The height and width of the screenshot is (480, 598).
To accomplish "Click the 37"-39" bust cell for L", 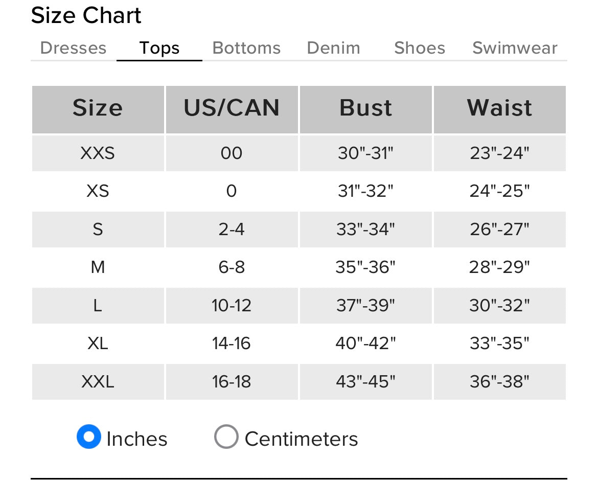I will click(366, 305).
